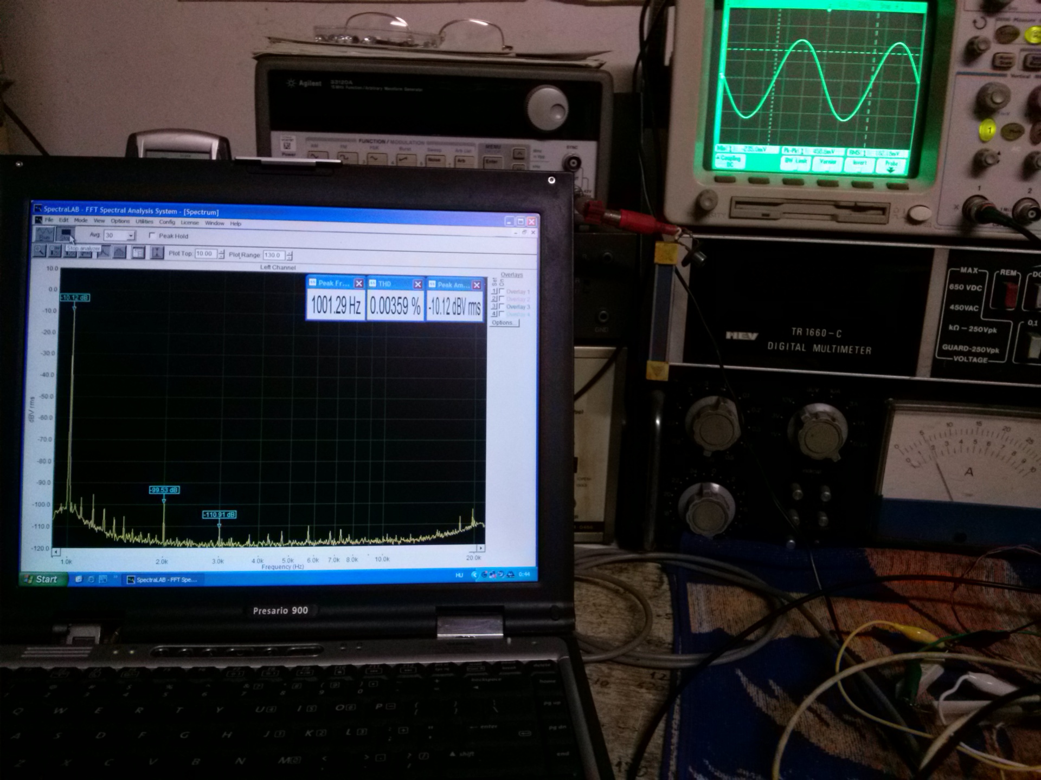
Task: Close the Peak Frequency readout window
Action: click(358, 284)
